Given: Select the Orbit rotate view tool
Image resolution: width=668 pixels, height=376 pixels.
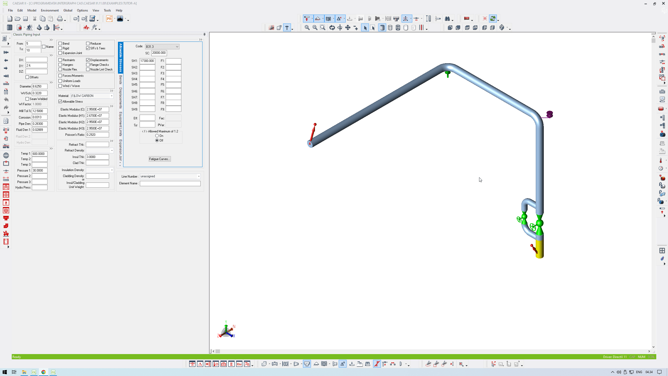Looking at the screenshot, I should 332,28.
